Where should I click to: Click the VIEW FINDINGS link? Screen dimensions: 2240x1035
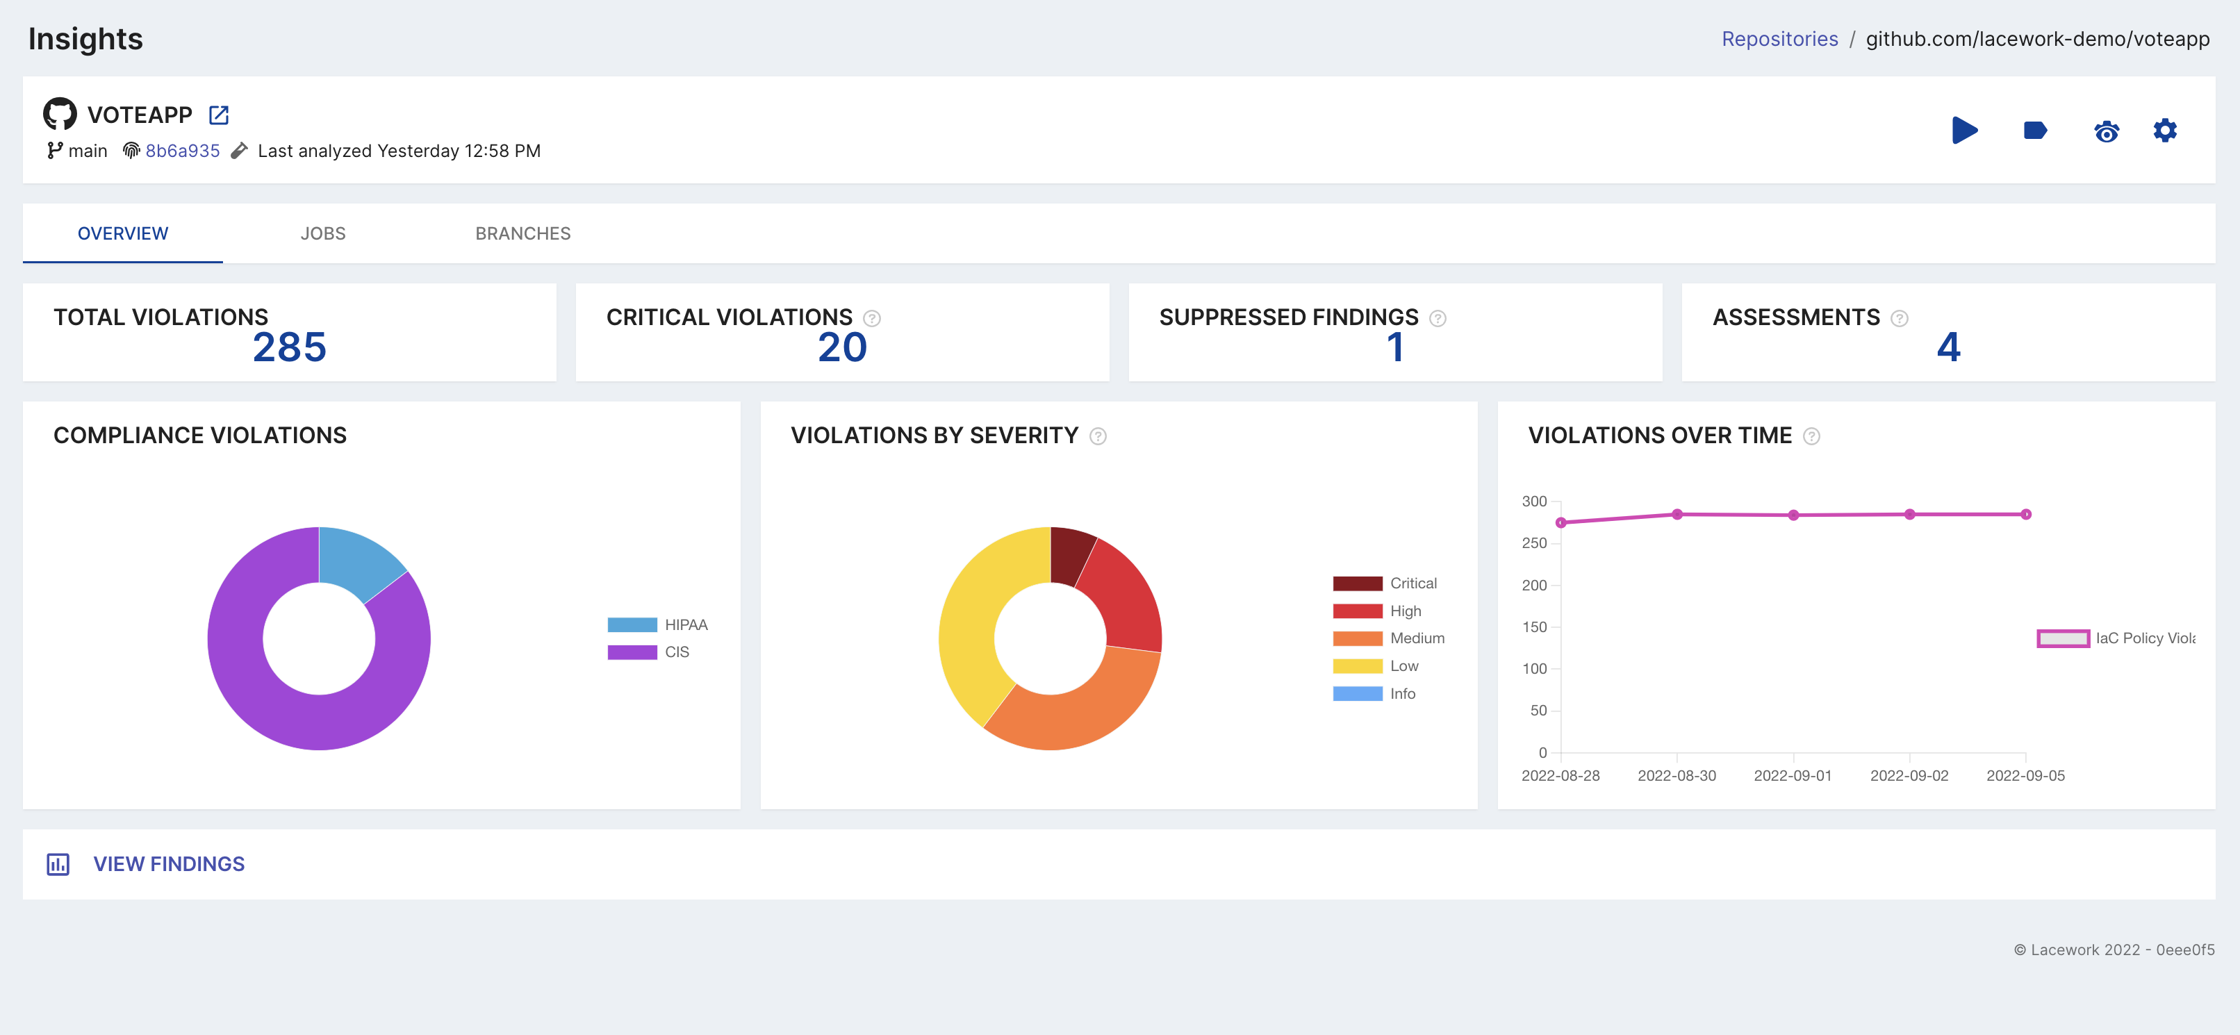click(168, 864)
